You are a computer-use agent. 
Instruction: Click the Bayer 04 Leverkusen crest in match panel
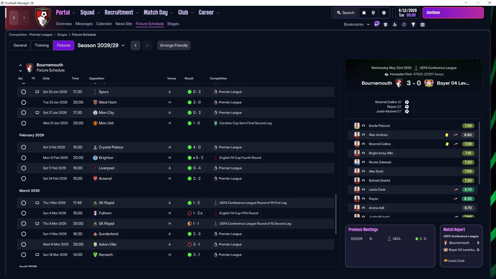point(429,83)
